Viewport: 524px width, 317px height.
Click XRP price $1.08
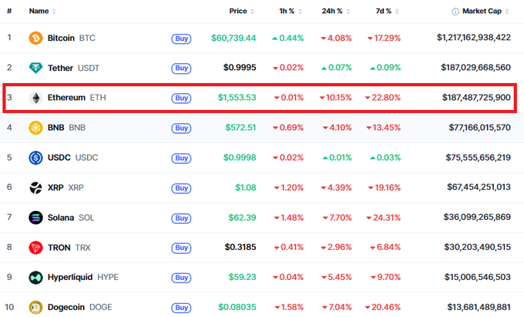click(x=246, y=188)
